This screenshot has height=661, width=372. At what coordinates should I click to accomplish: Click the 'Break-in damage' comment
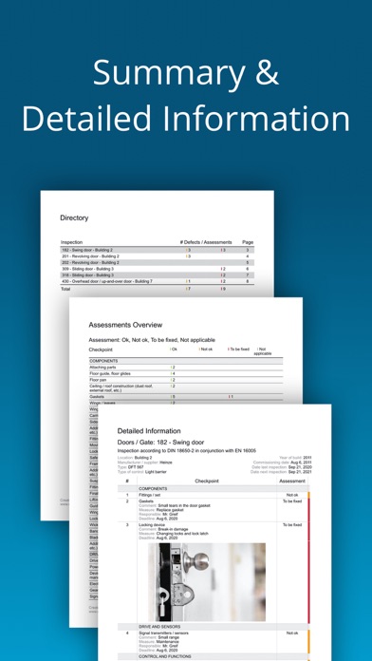click(x=173, y=529)
